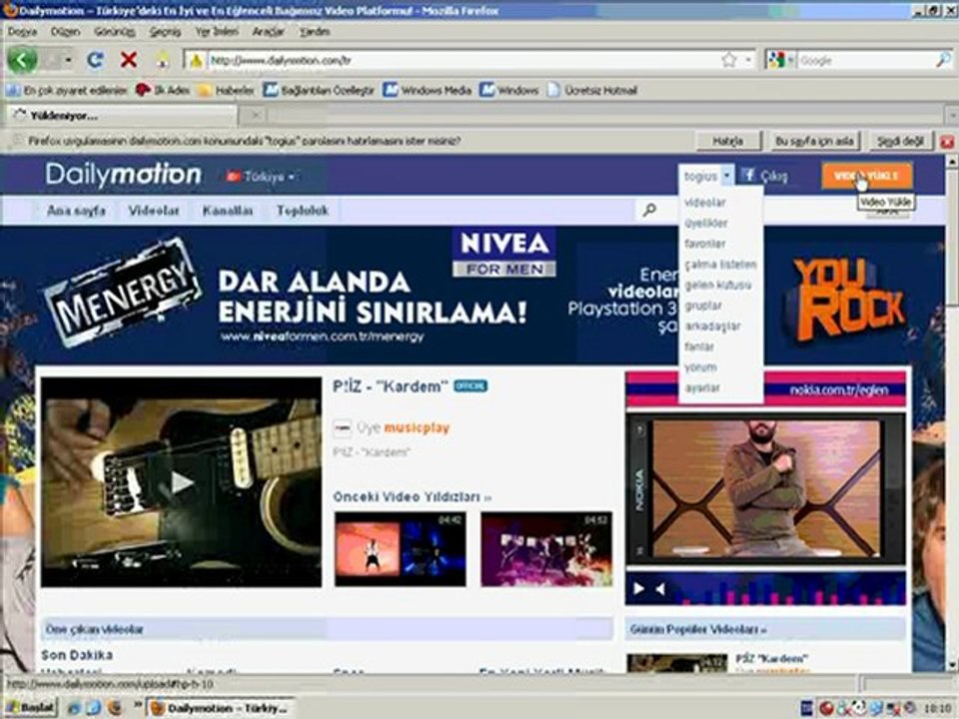The image size is (959, 719).
Task: Click the home icon in navigation toolbar
Action: (x=163, y=60)
